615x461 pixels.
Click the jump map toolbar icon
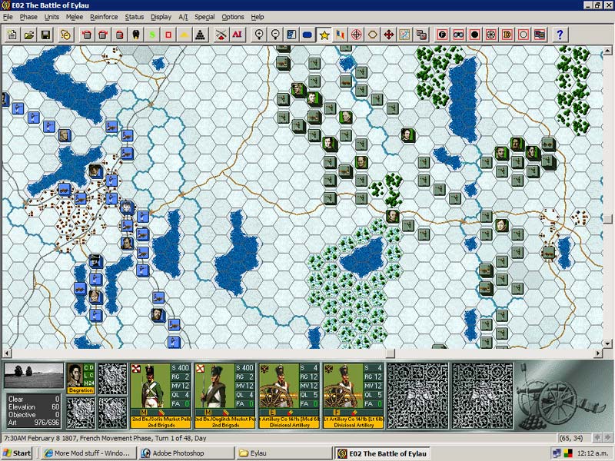[x=405, y=35]
